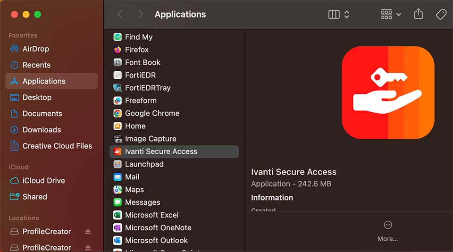Click the Applications window title
The width and height of the screenshot is (453, 252).
180,15
